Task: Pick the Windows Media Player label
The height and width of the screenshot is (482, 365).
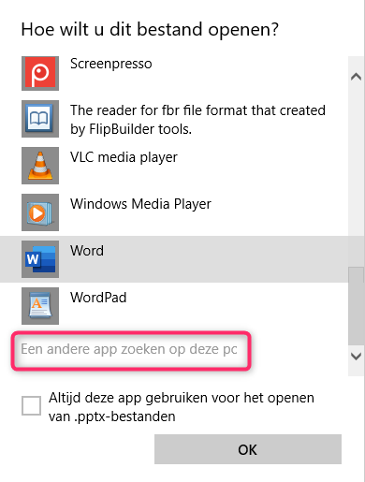Action: [140, 204]
